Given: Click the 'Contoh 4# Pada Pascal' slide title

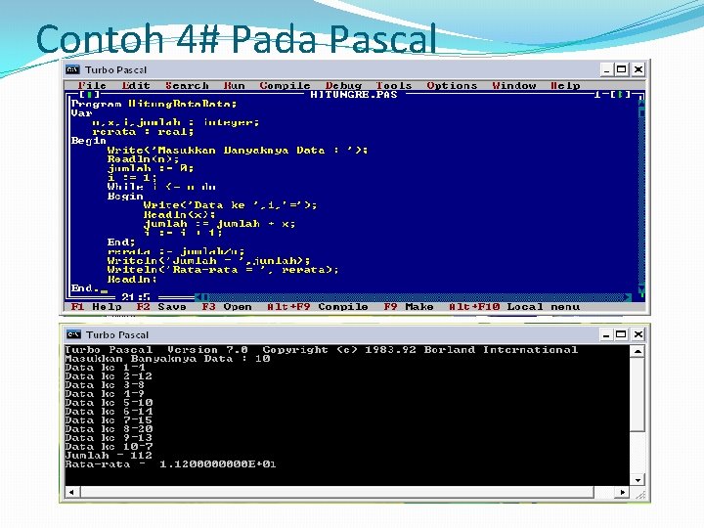Looking at the screenshot, I should (237, 39).
